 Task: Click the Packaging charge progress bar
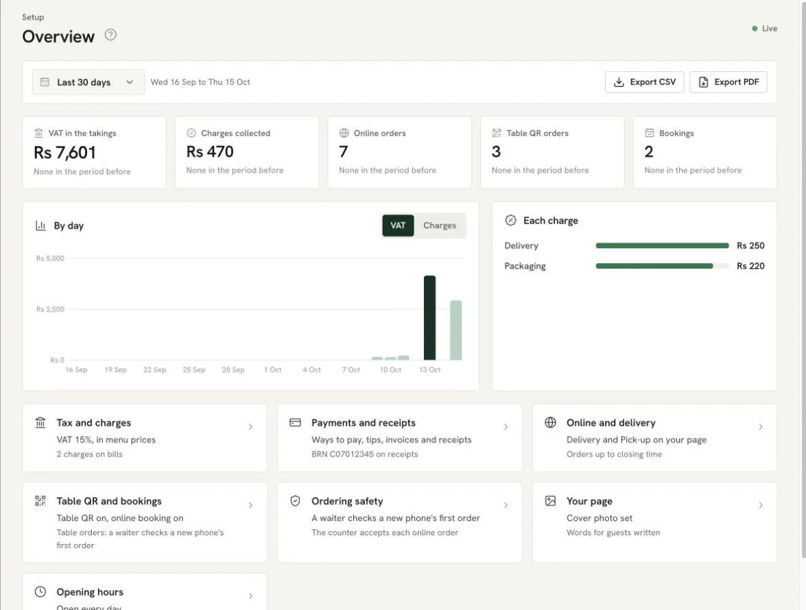pos(662,266)
